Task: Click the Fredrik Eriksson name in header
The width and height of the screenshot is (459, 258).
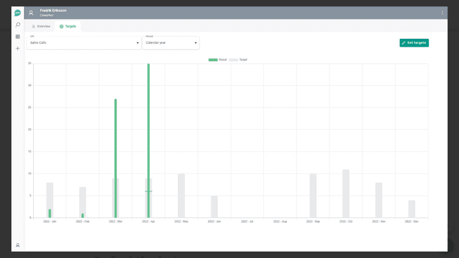Action: point(54,11)
